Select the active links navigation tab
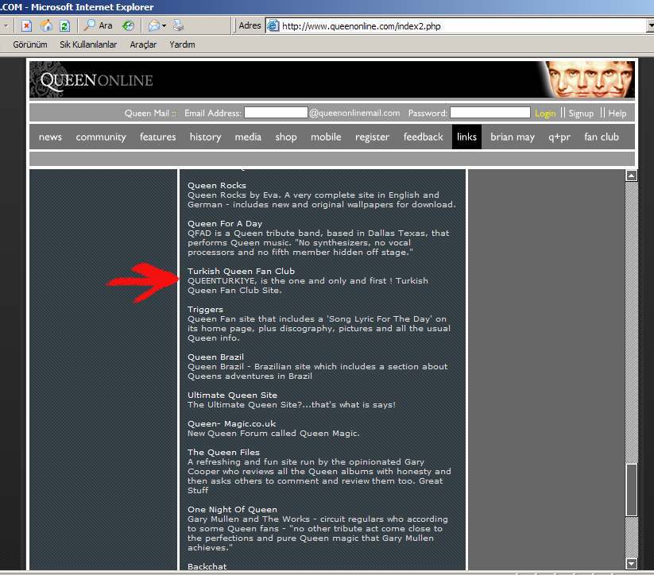The height and width of the screenshot is (575, 654). pos(466,137)
